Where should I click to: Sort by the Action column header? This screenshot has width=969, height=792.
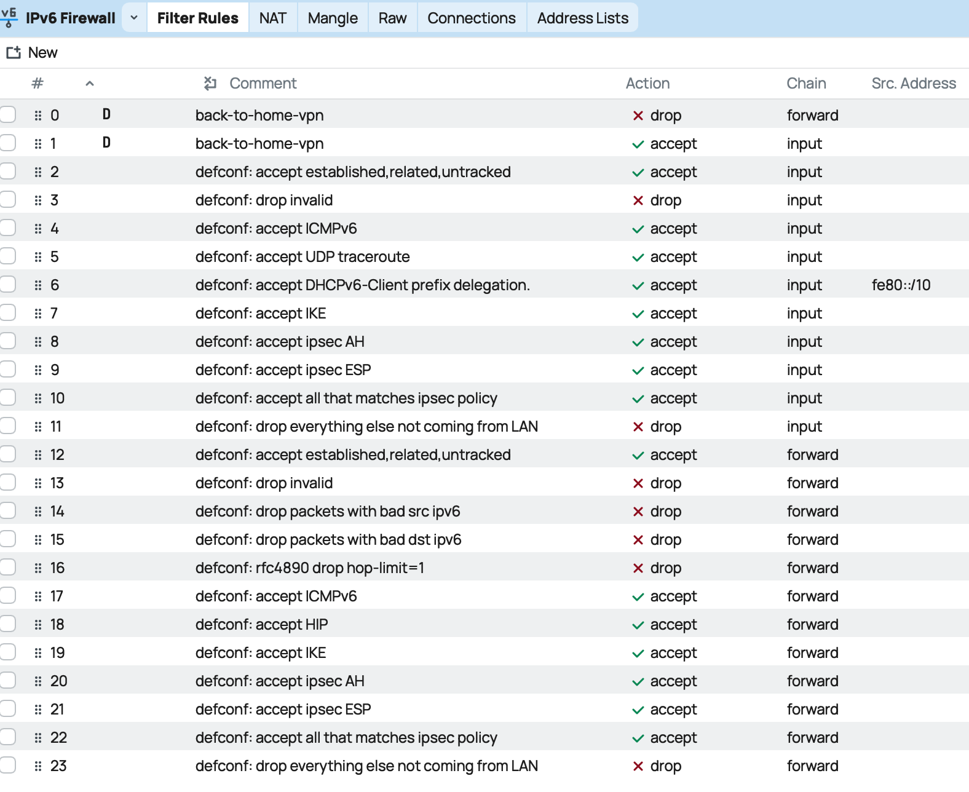pos(648,84)
